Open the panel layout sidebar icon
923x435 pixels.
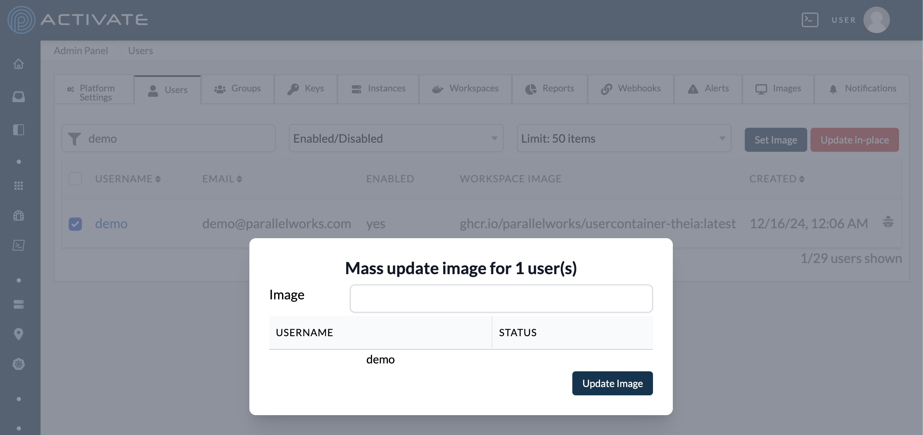(x=19, y=130)
